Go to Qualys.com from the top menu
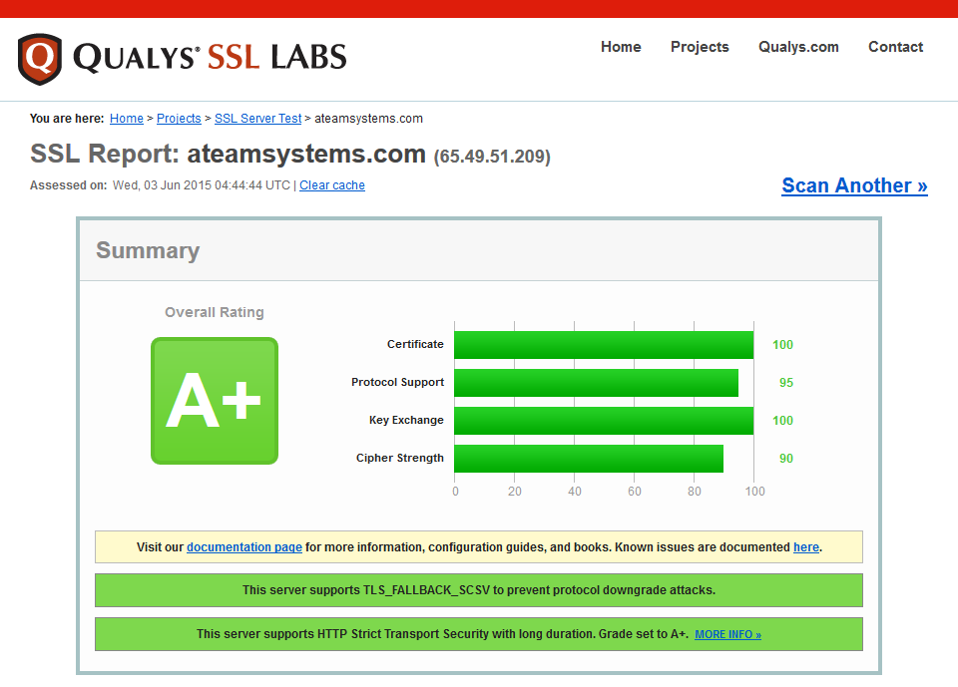 [x=798, y=47]
